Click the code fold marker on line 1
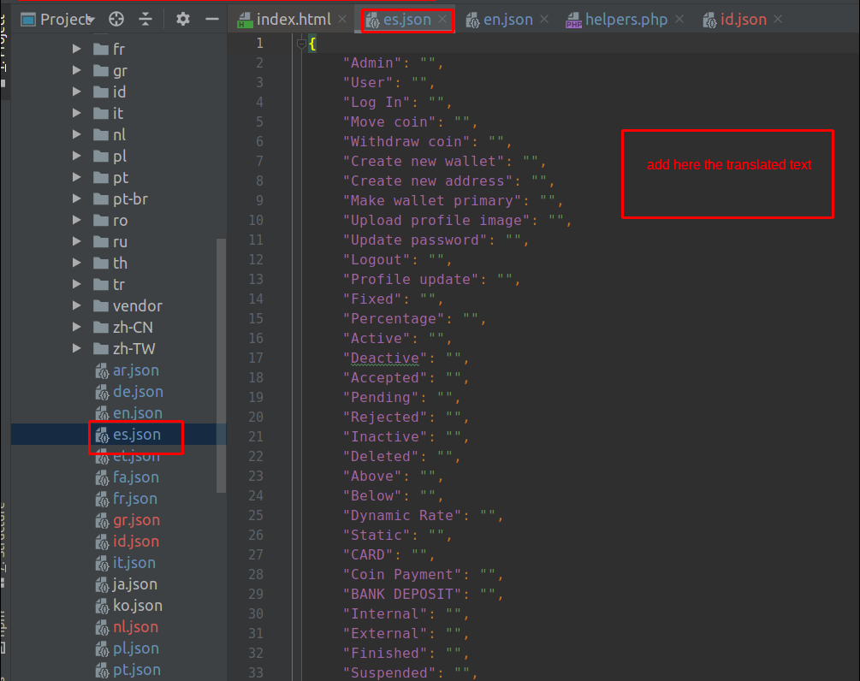Screen dimensions: 860x681 (x=301, y=43)
